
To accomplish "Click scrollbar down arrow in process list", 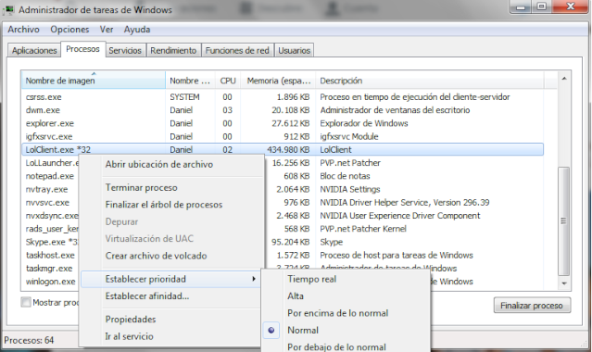I will tap(564, 283).
